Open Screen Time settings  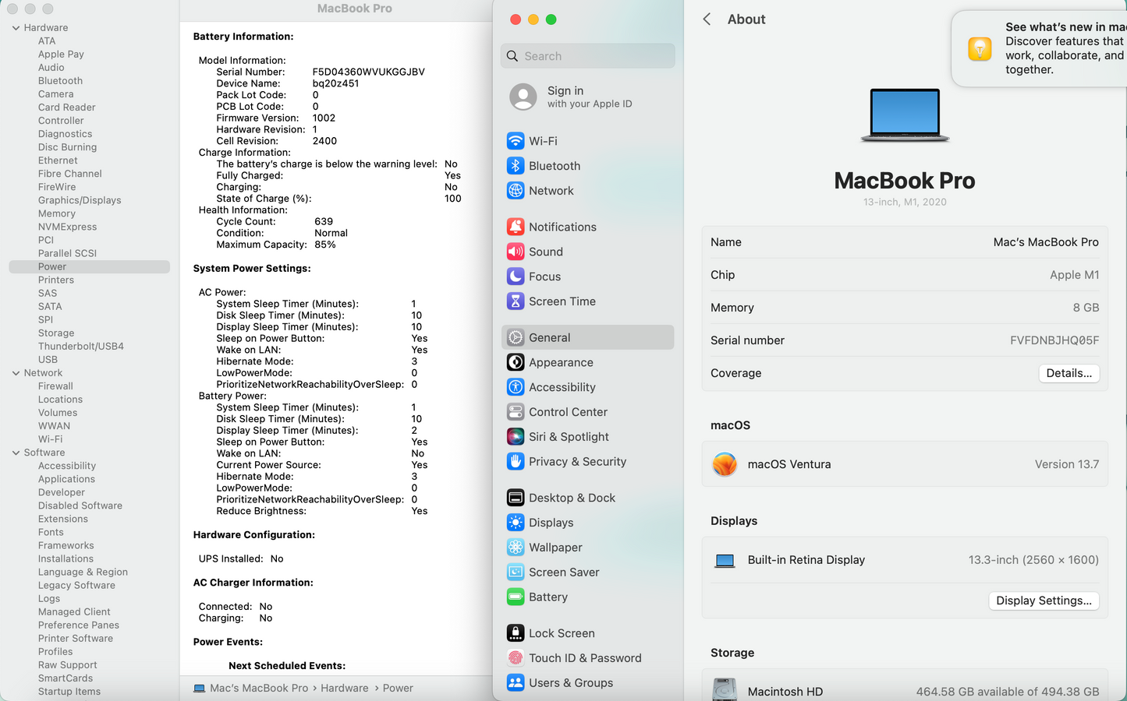click(x=560, y=301)
